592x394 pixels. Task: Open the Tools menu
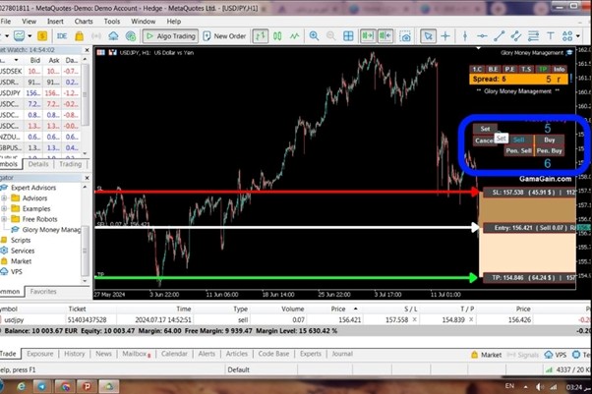click(112, 22)
